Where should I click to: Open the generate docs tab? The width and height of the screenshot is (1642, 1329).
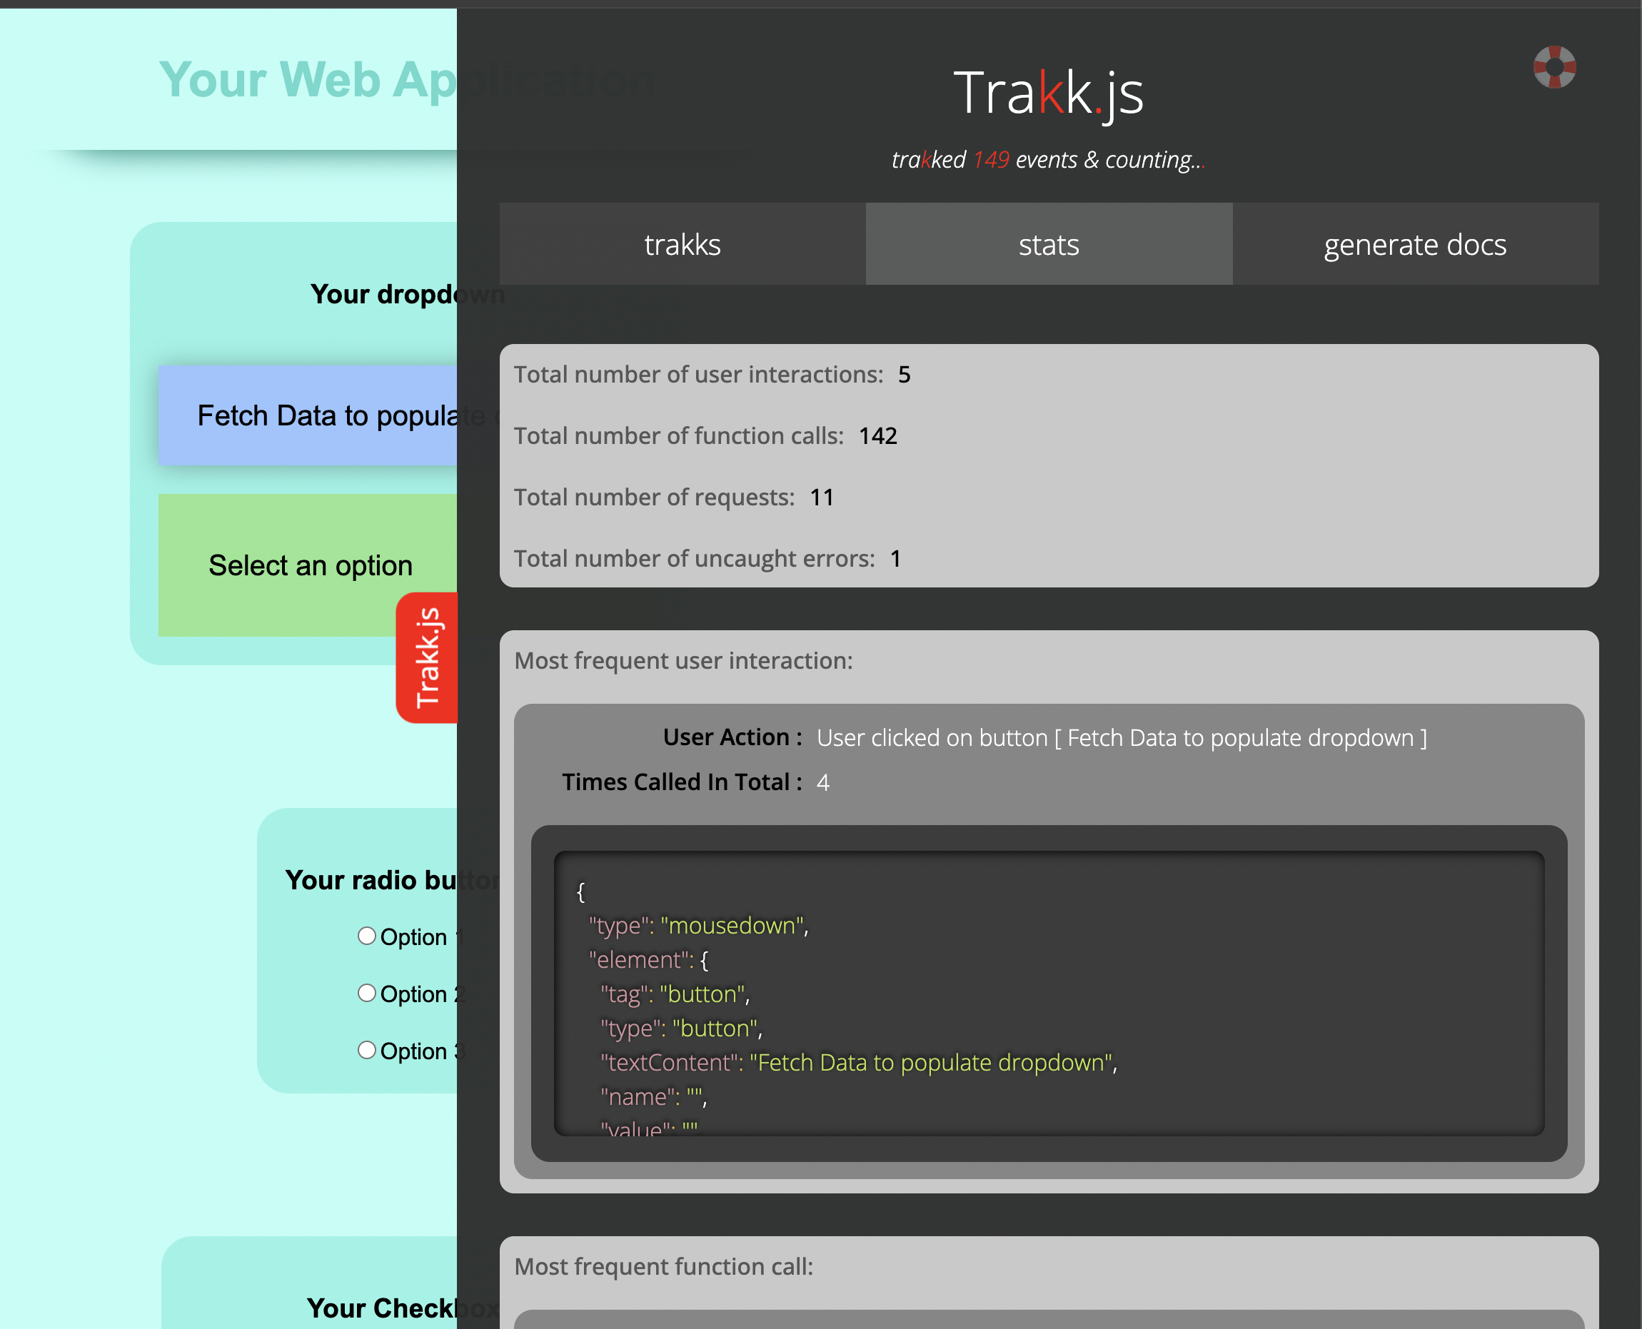(x=1414, y=244)
